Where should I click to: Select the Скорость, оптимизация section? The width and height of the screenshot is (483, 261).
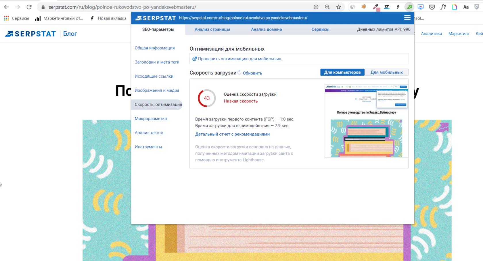click(157, 105)
